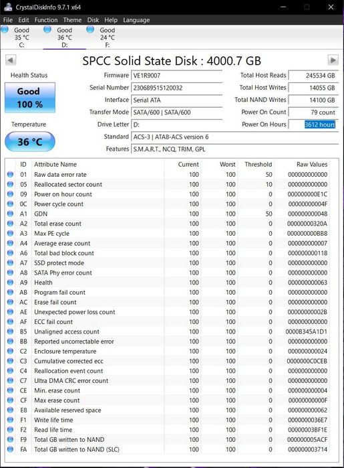Viewport: 344px width, 468px height.
Task: Select the Reallocation event count row text
Action: pos(69,371)
